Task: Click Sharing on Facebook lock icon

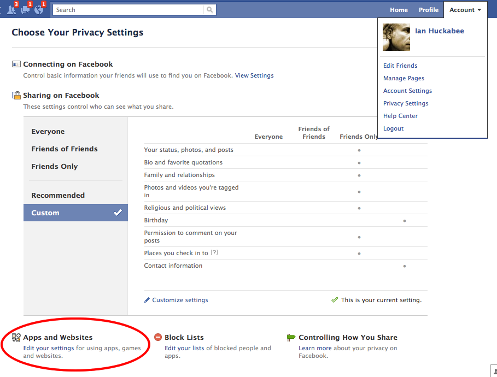Action: coord(16,96)
